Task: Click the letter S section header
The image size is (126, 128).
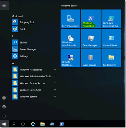Action: (x=13, y=36)
